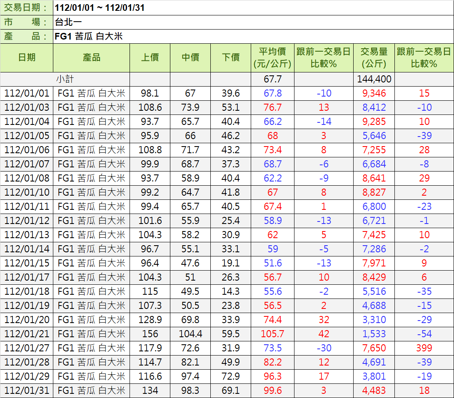Click the product name FG1 苦瓜 白大米 in the header area
The image size is (454, 398).
[x=89, y=37]
